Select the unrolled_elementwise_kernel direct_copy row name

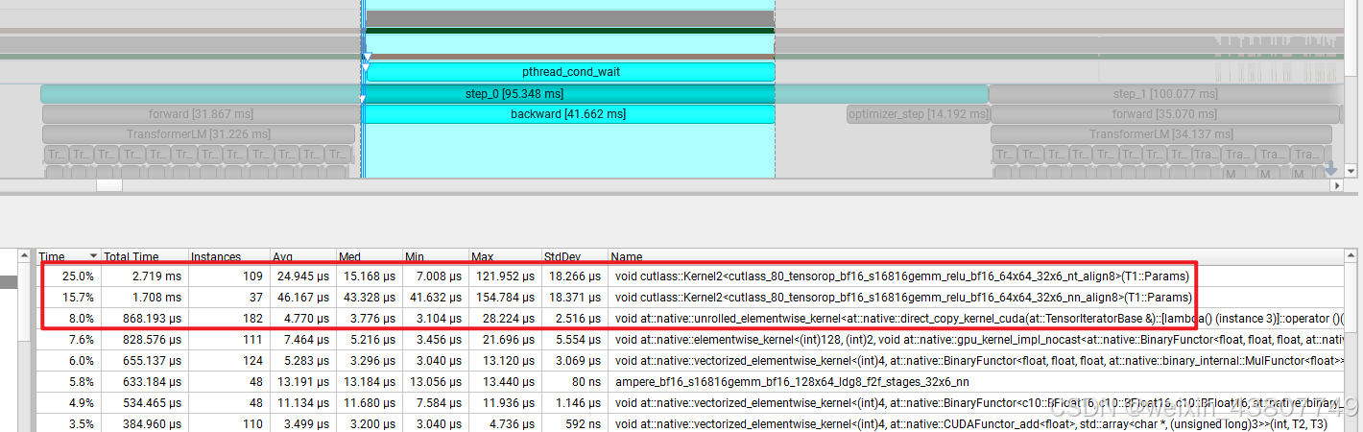977,319
